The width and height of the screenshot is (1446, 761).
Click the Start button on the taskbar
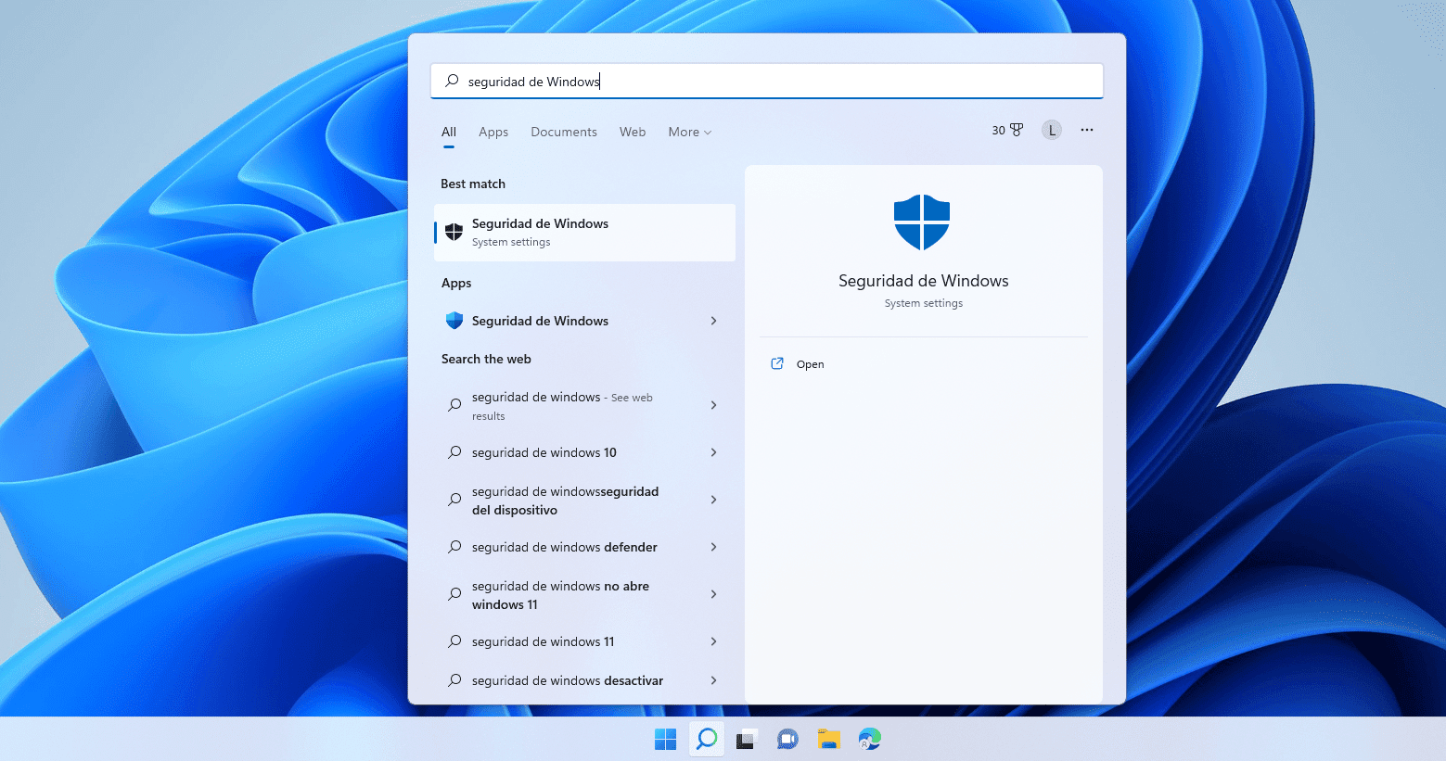point(665,739)
